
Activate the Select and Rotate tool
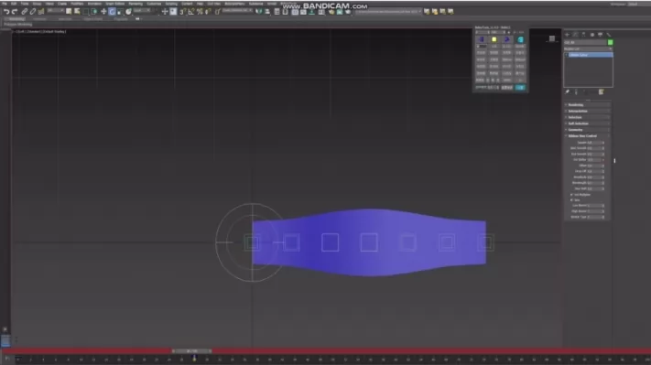point(112,12)
